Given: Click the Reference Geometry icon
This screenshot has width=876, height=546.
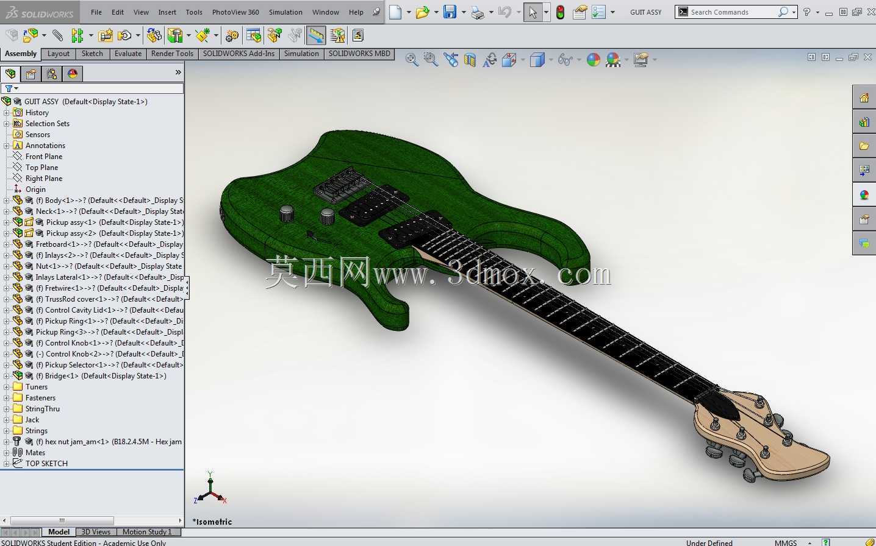Looking at the screenshot, I should tap(203, 36).
